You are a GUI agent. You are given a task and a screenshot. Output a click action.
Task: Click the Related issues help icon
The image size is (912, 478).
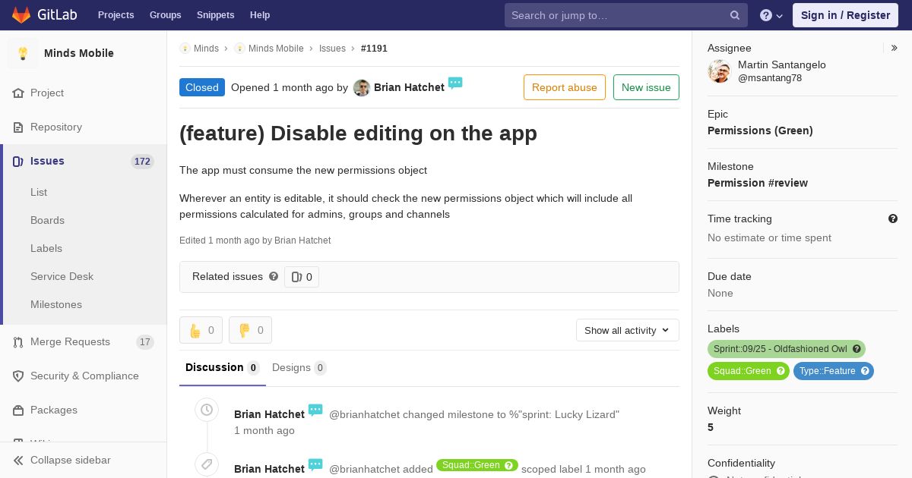(x=274, y=276)
